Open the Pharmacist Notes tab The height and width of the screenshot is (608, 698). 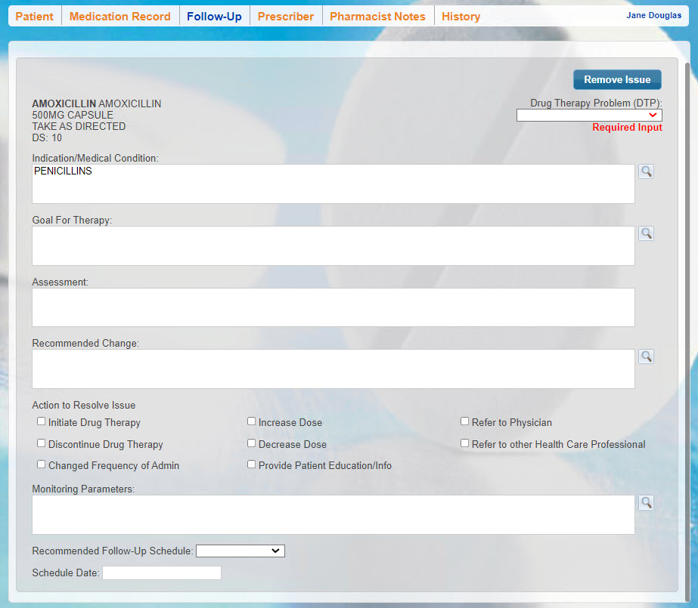377,17
